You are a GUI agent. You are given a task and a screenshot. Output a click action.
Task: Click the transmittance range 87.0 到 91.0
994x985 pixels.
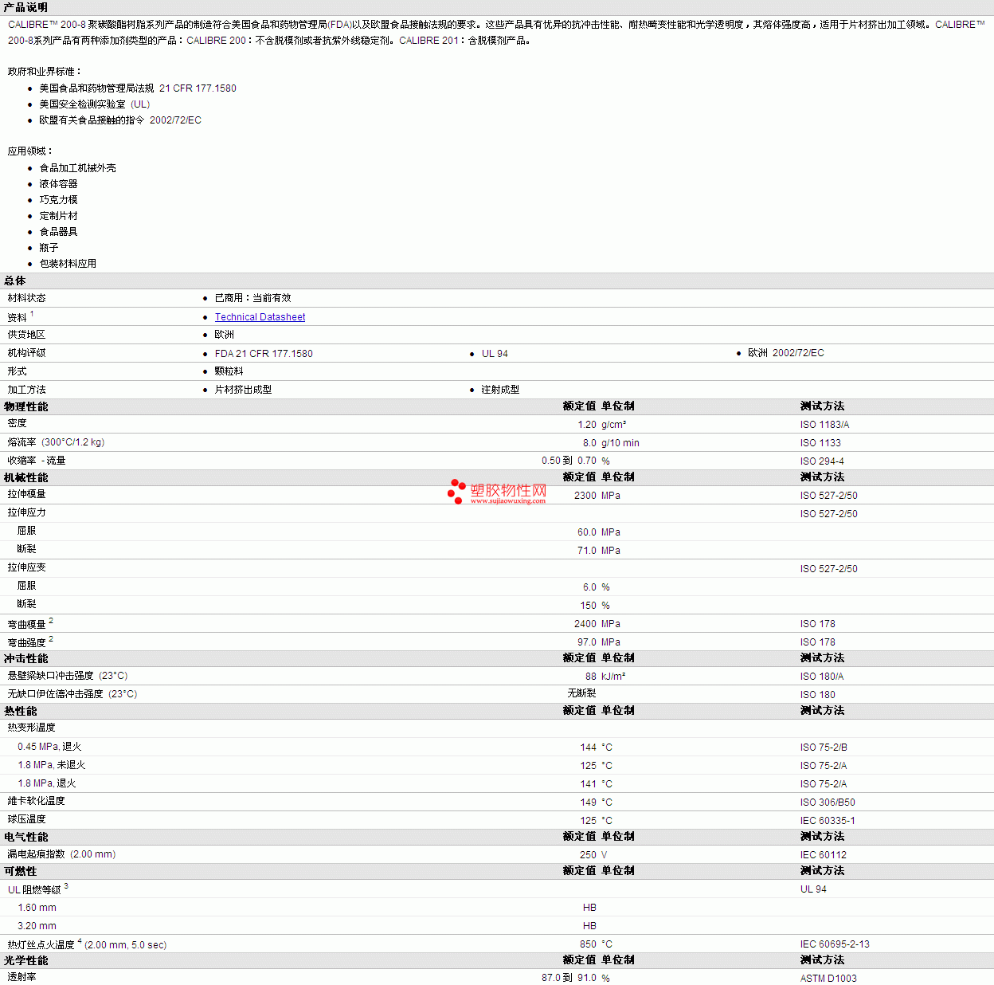(569, 978)
